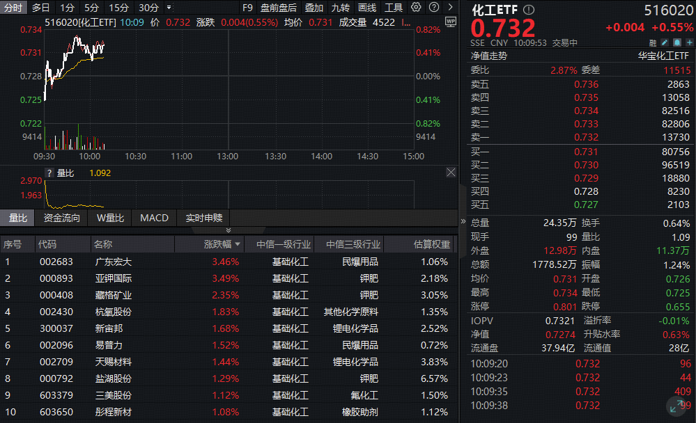The image size is (696, 423).
Task: Click the F9 toolbar button
Action: click(x=247, y=8)
